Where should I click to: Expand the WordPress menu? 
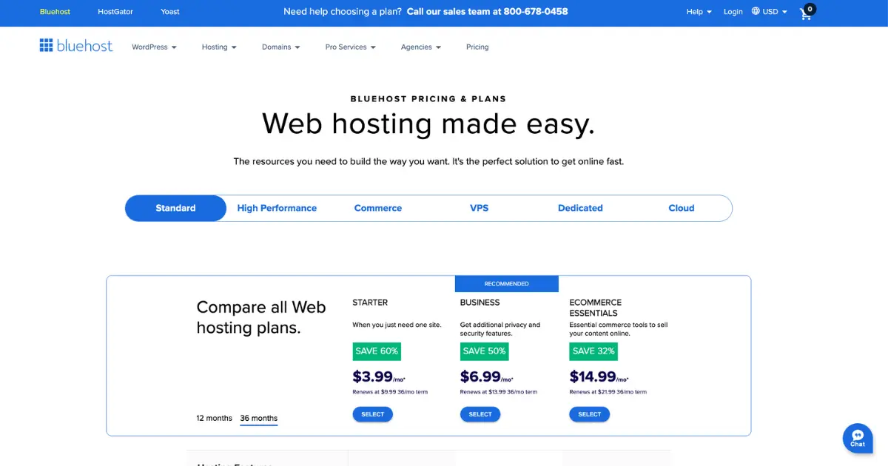(x=155, y=47)
